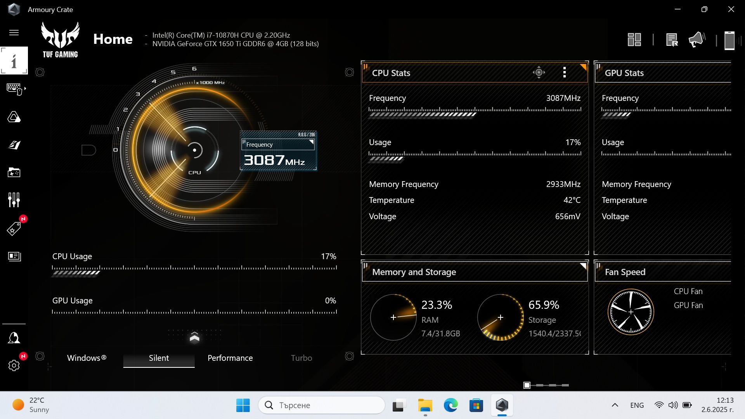745x419 pixels.
Task: Open Microsoft Store from taskbar
Action: pyautogui.click(x=476, y=405)
